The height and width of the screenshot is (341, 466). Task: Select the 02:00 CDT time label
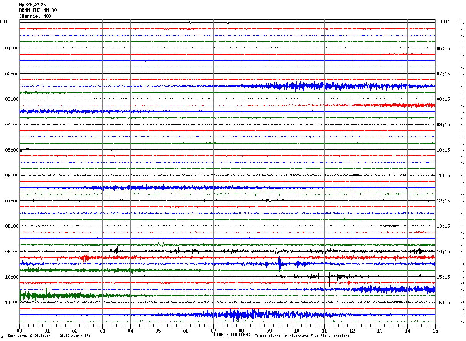point(12,74)
